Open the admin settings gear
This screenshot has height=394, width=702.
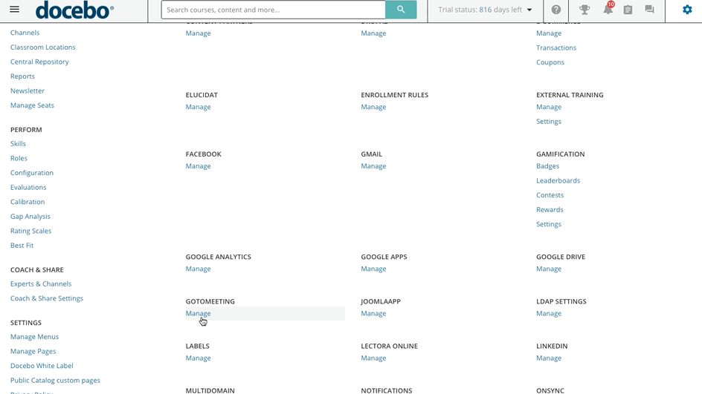pos(687,10)
